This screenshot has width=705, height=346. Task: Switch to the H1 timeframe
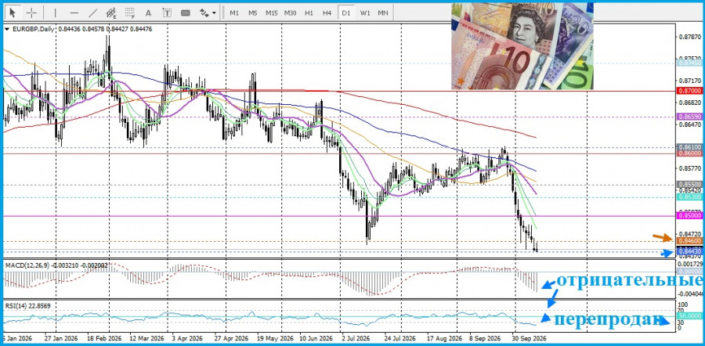pyautogui.click(x=309, y=13)
